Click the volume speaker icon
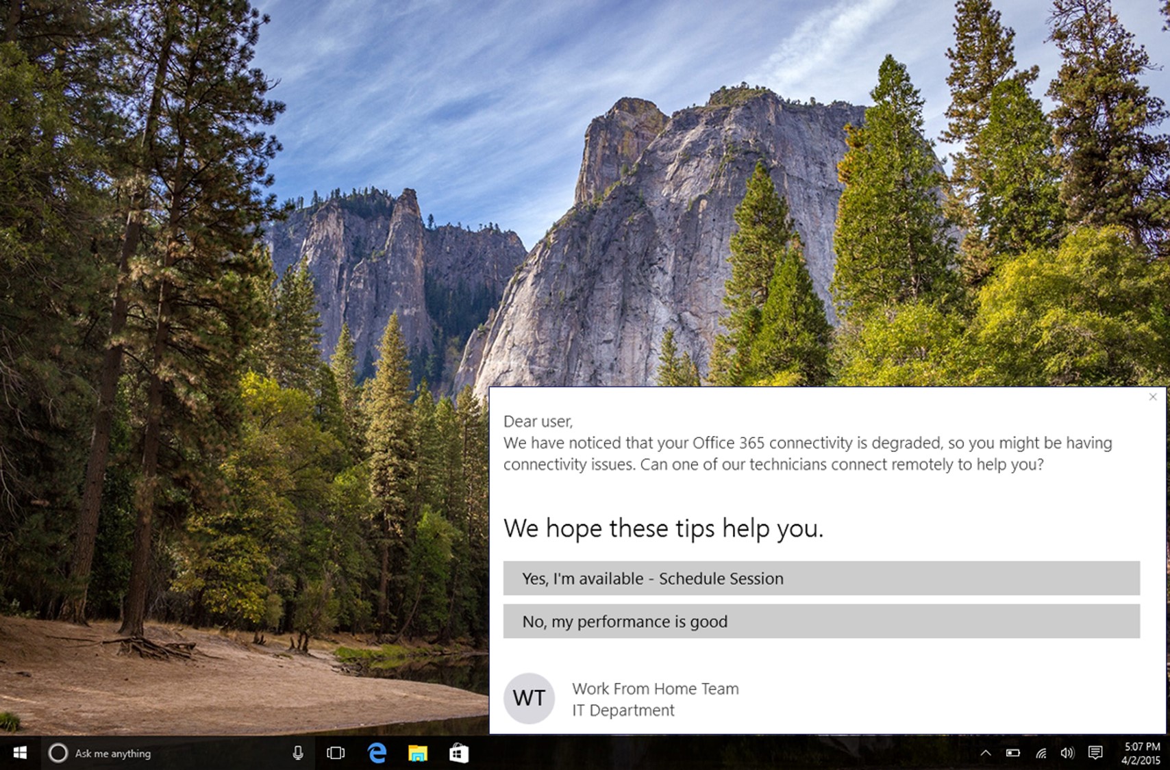 click(1067, 753)
